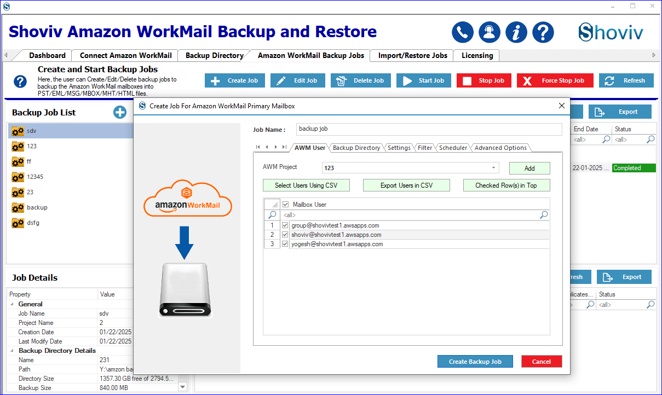Click the help icon beside Create and Start Backup Jobs
Image resolution: width=662 pixels, height=395 pixels.
click(20, 82)
